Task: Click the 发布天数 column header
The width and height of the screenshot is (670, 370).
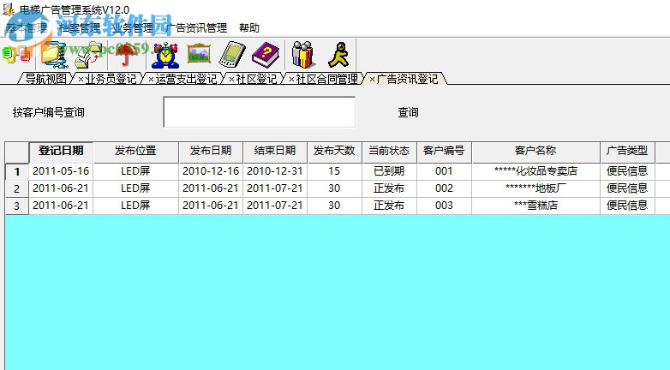Action: [x=334, y=151]
